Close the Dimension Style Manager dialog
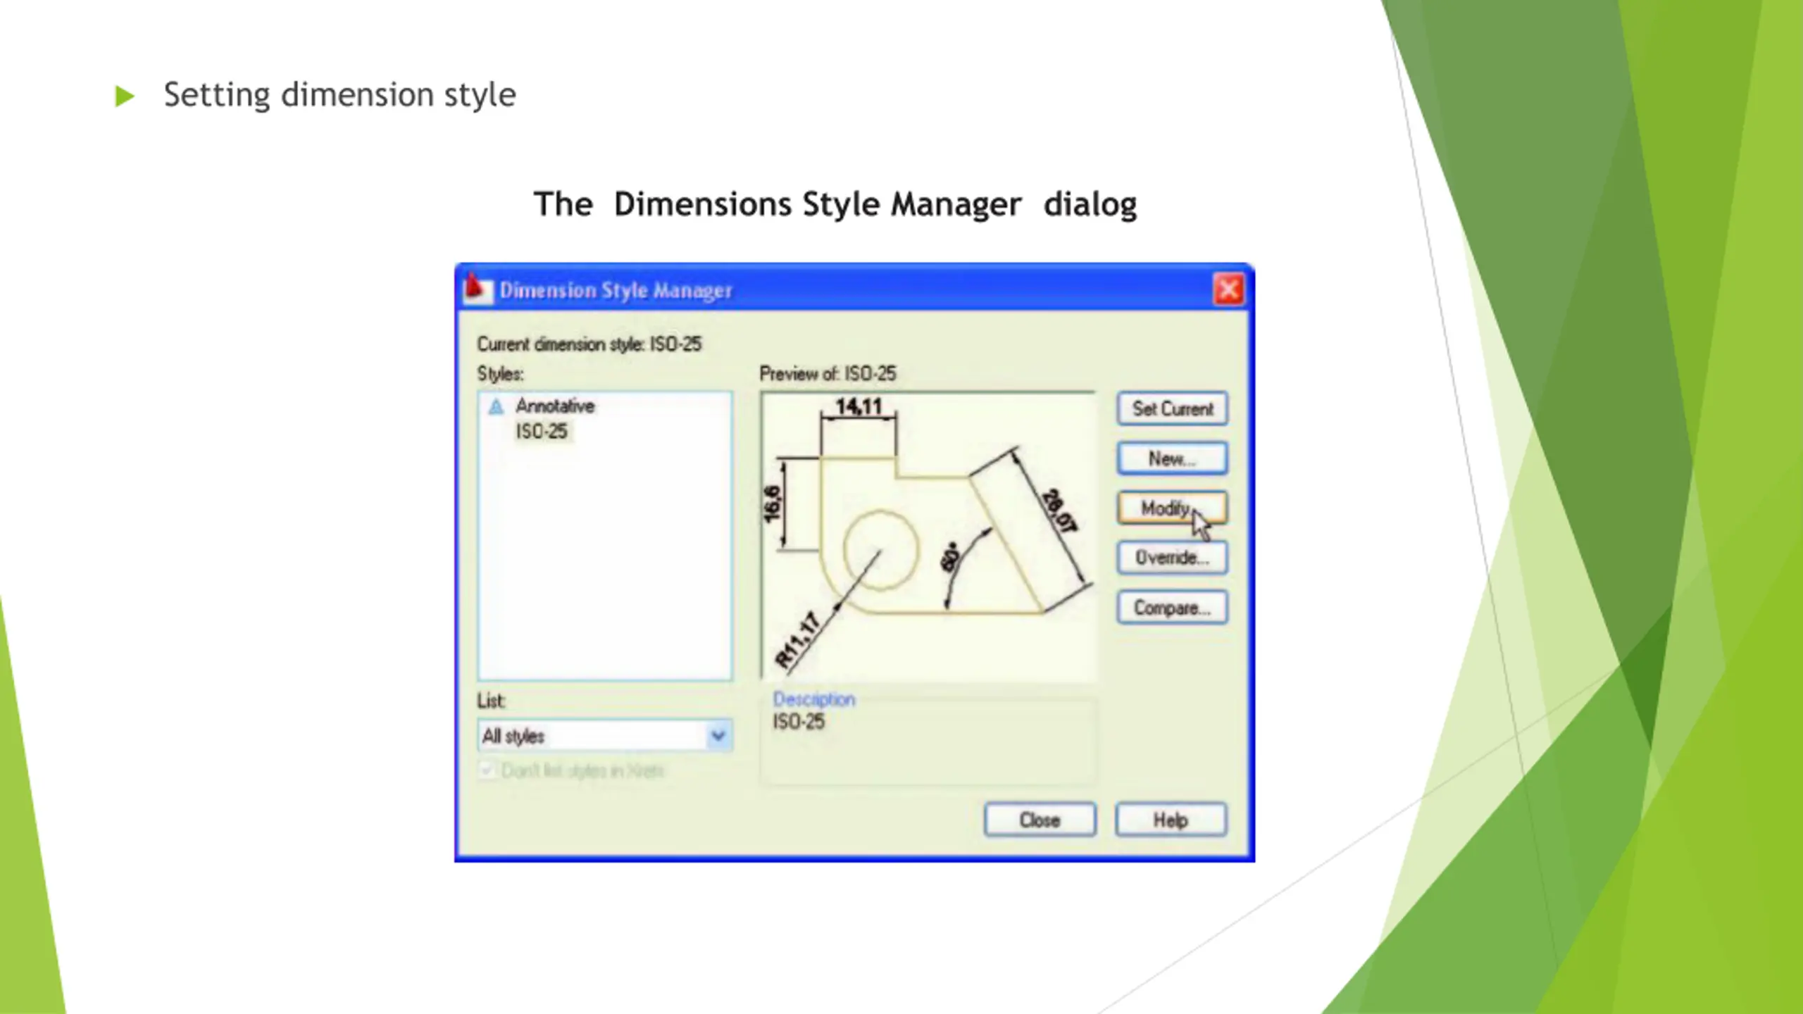The image size is (1803, 1014). [1229, 289]
